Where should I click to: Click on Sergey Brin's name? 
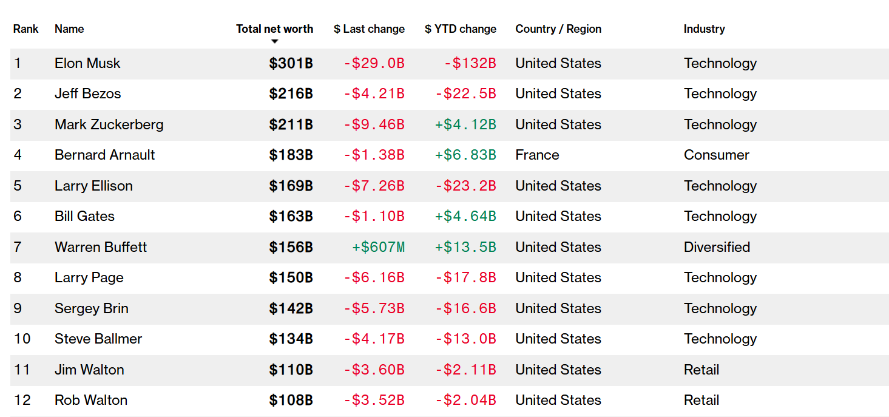91,308
